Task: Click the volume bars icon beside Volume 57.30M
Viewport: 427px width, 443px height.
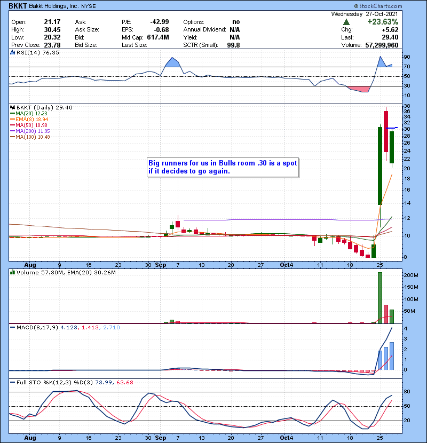Action: pos(12,273)
